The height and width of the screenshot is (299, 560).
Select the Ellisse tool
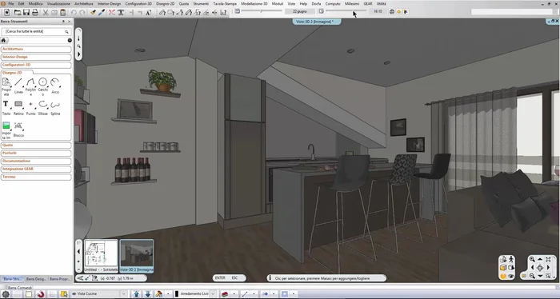pyautogui.click(x=43, y=108)
